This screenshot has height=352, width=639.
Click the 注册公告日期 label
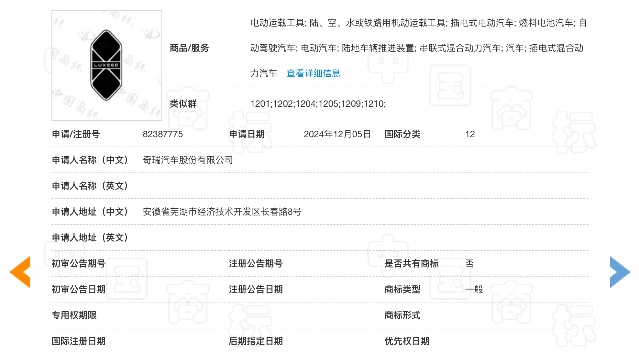256,290
